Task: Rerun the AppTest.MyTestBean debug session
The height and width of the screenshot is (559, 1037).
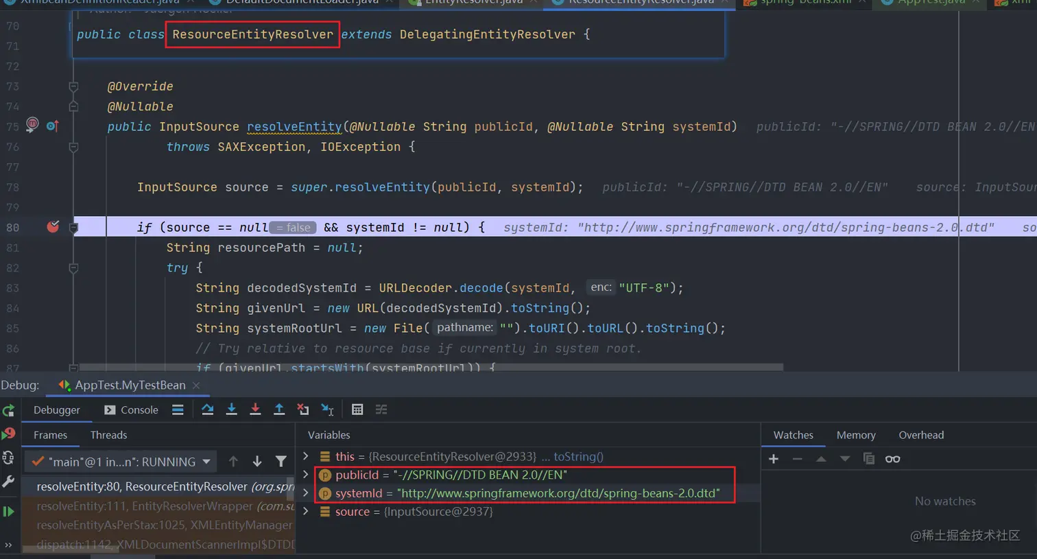Action: click(x=8, y=410)
